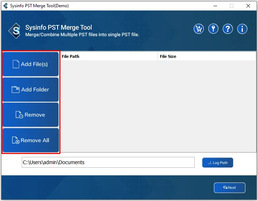Open help via question mark icon

[x=228, y=29]
